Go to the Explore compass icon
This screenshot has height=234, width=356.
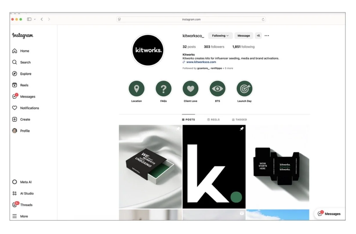[14, 74]
